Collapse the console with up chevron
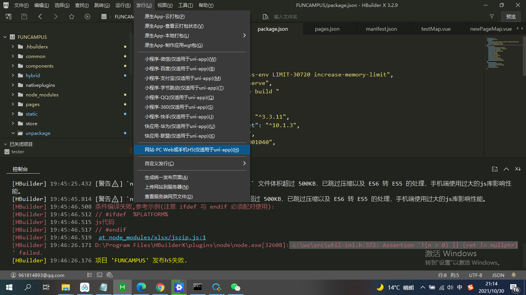The height and width of the screenshot is (295, 526). [x=506, y=169]
